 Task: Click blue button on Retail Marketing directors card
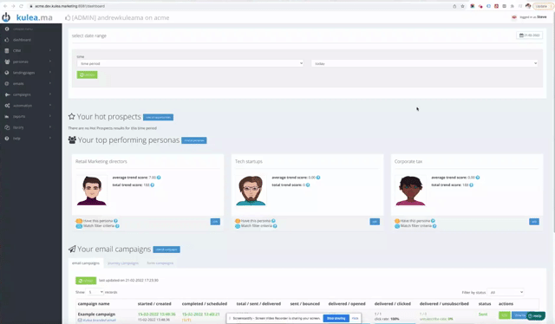point(215,222)
